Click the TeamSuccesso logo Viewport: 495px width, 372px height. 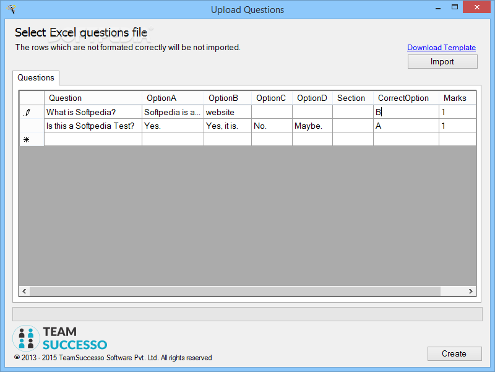click(59, 338)
